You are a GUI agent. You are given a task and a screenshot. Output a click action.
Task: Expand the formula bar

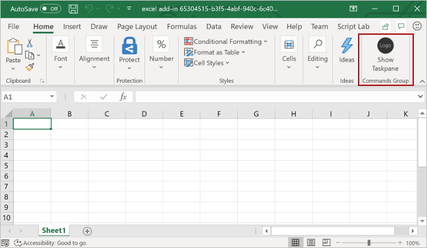click(x=420, y=96)
